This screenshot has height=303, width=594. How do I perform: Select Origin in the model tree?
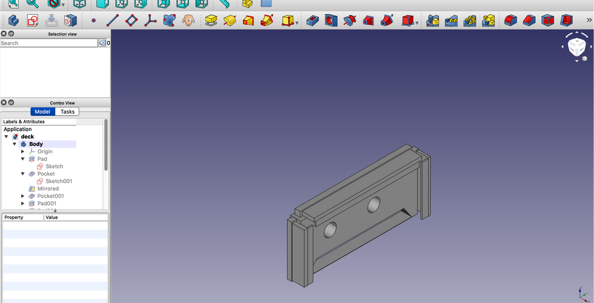45,151
